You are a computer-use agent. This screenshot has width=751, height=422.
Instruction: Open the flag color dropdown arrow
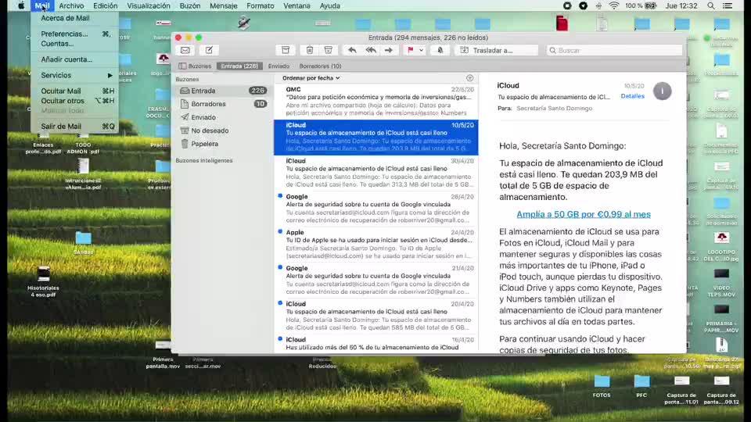tap(422, 50)
